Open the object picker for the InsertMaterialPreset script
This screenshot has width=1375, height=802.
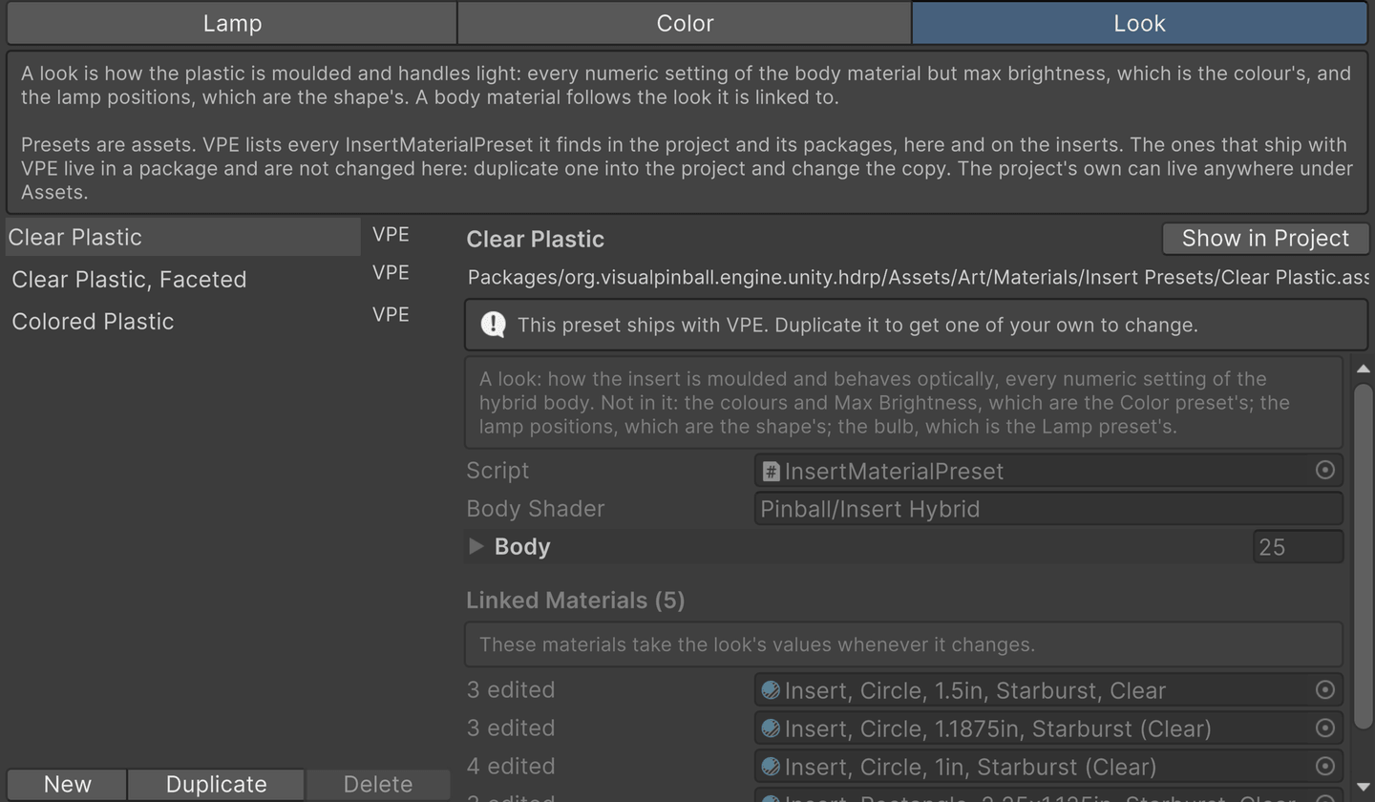click(1324, 470)
